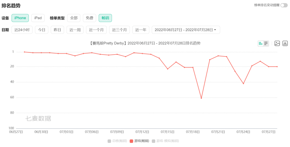
Task: Click the first data point at rank 1
Action: 24,52
